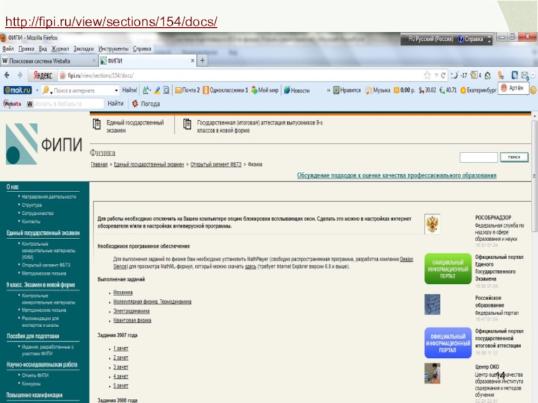Click blue Официальный информационный портал banner
The width and height of the screenshot is (538, 403).
[x=448, y=343]
